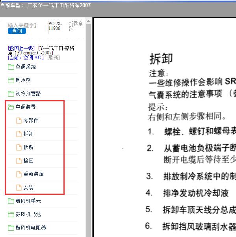
Task: Click the 重新装配 document icon
Action: coord(19,174)
